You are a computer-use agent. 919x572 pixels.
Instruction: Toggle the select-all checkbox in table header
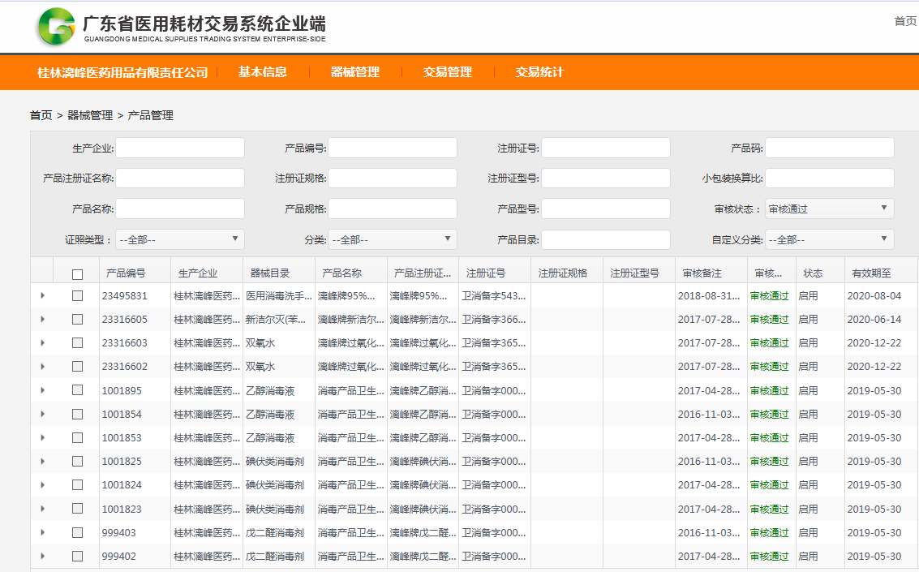[77, 273]
